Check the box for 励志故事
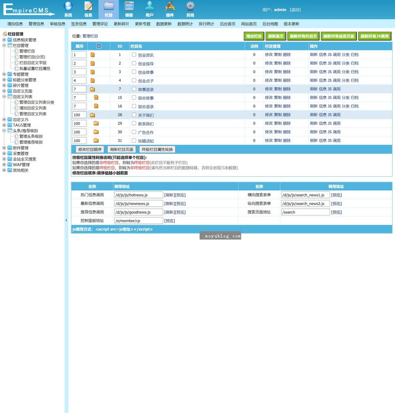 coord(134,97)
